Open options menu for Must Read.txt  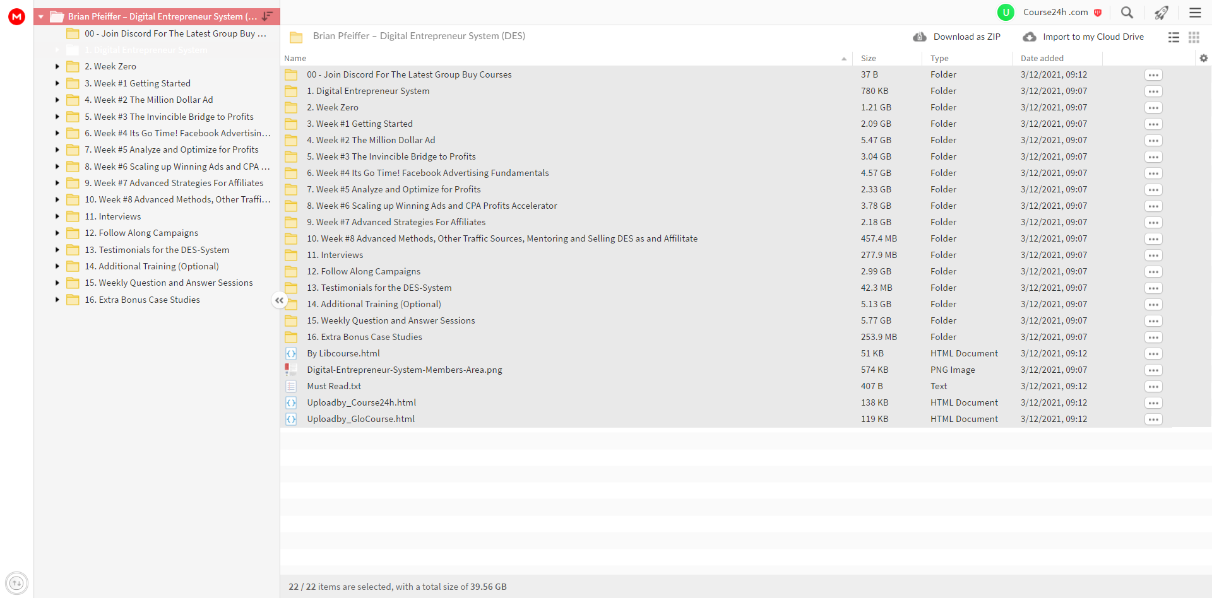click(x=1153, y=387)
